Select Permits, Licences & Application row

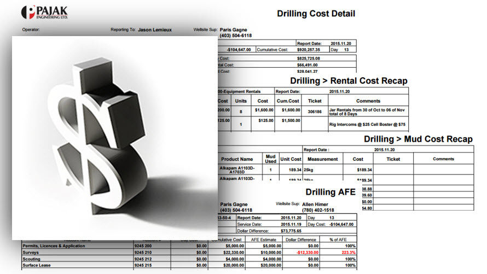coord(54,246)
